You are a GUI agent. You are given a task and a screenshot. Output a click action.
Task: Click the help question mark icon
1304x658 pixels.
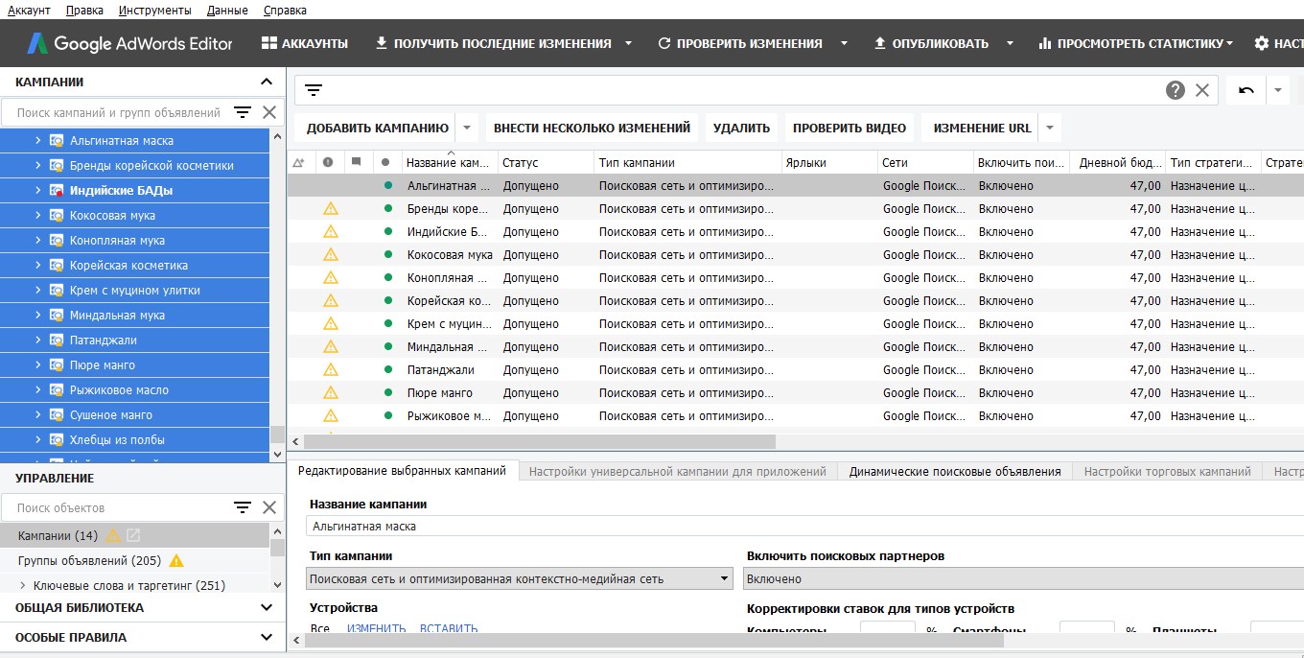tap(1176, 90)
